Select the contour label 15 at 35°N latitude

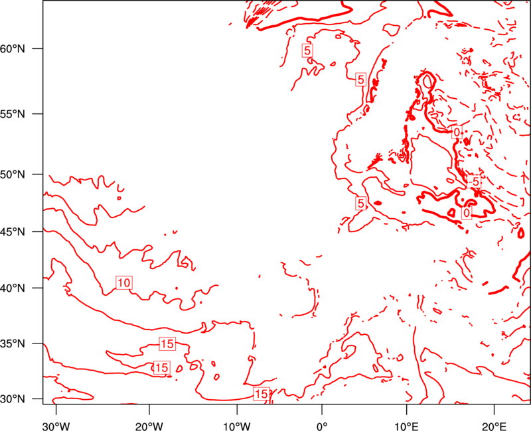167,343
